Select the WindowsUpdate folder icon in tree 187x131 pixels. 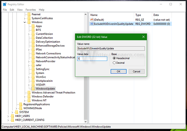click(33, 89)
